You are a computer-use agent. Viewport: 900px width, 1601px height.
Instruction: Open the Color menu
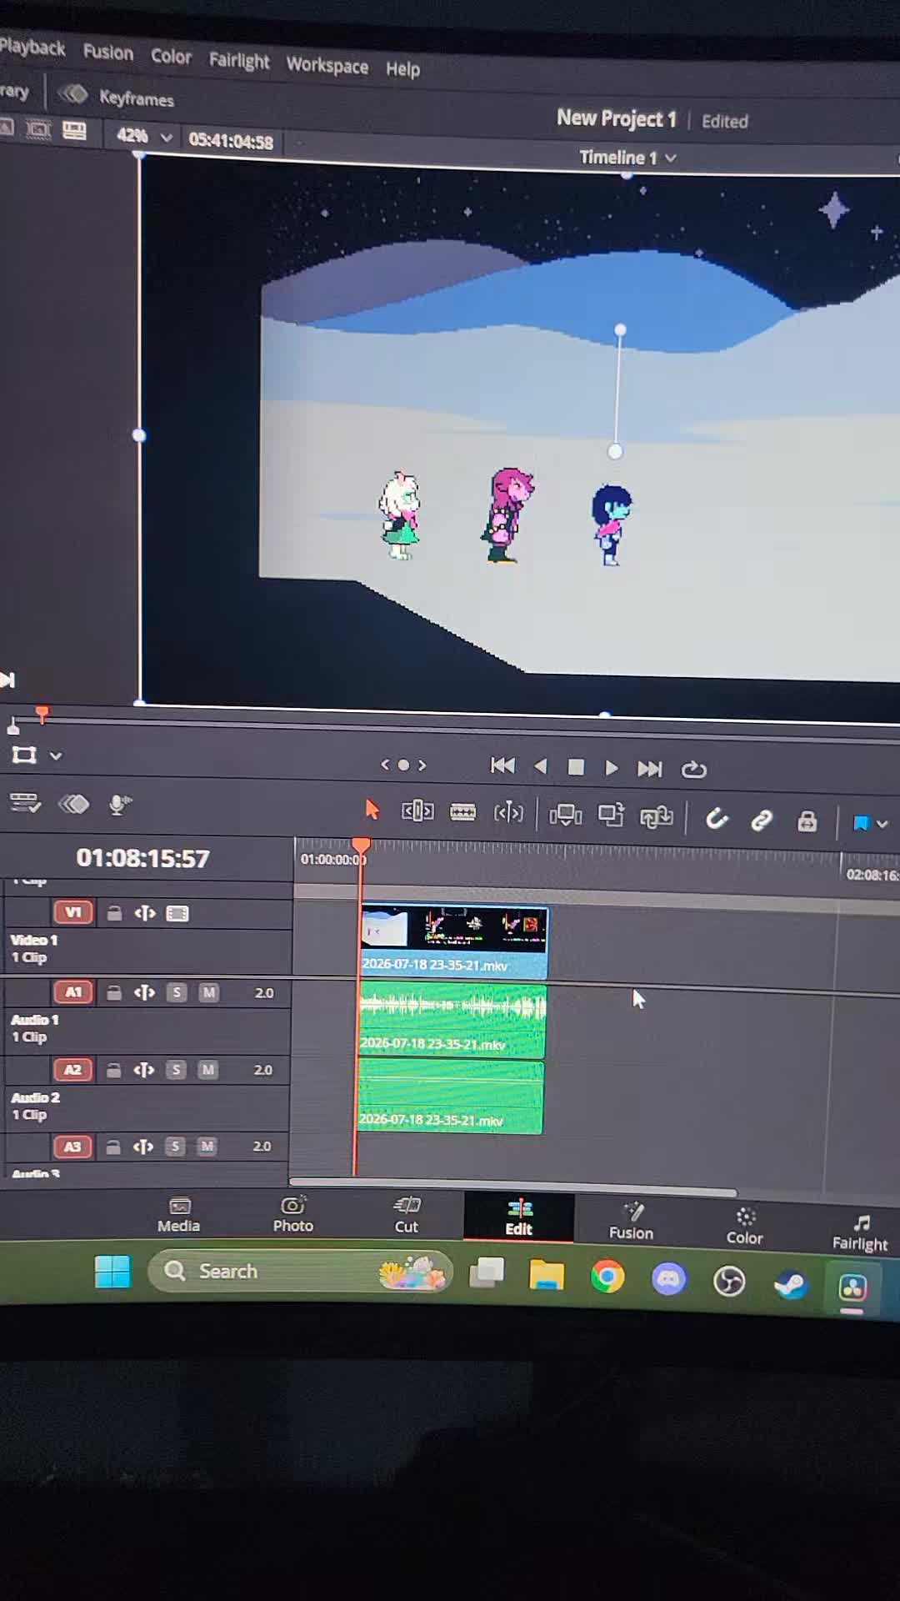click(171, 56)
